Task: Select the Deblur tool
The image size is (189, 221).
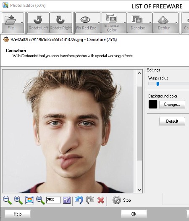Action: (x=164, y=23)
